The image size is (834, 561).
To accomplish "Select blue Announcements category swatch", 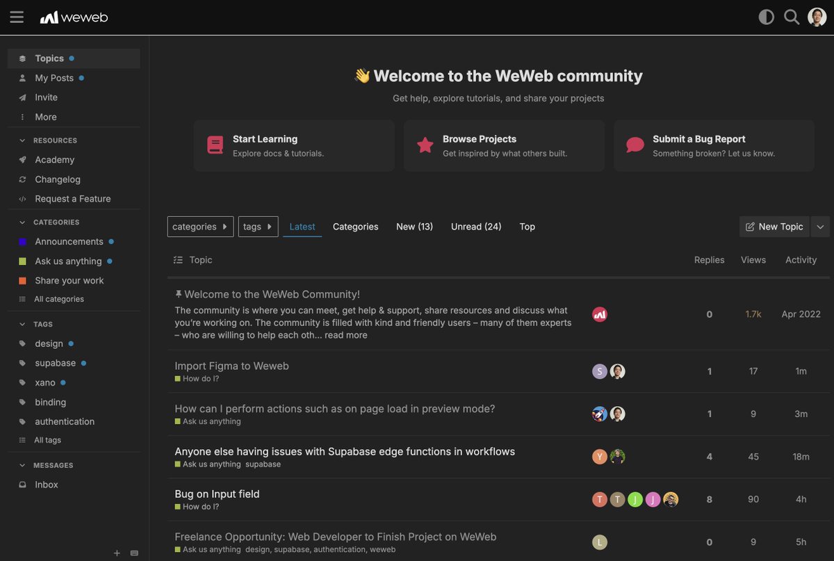I will click(22, 242).
